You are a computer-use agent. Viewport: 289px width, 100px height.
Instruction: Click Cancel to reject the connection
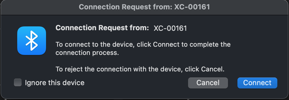tap(208, 83)
